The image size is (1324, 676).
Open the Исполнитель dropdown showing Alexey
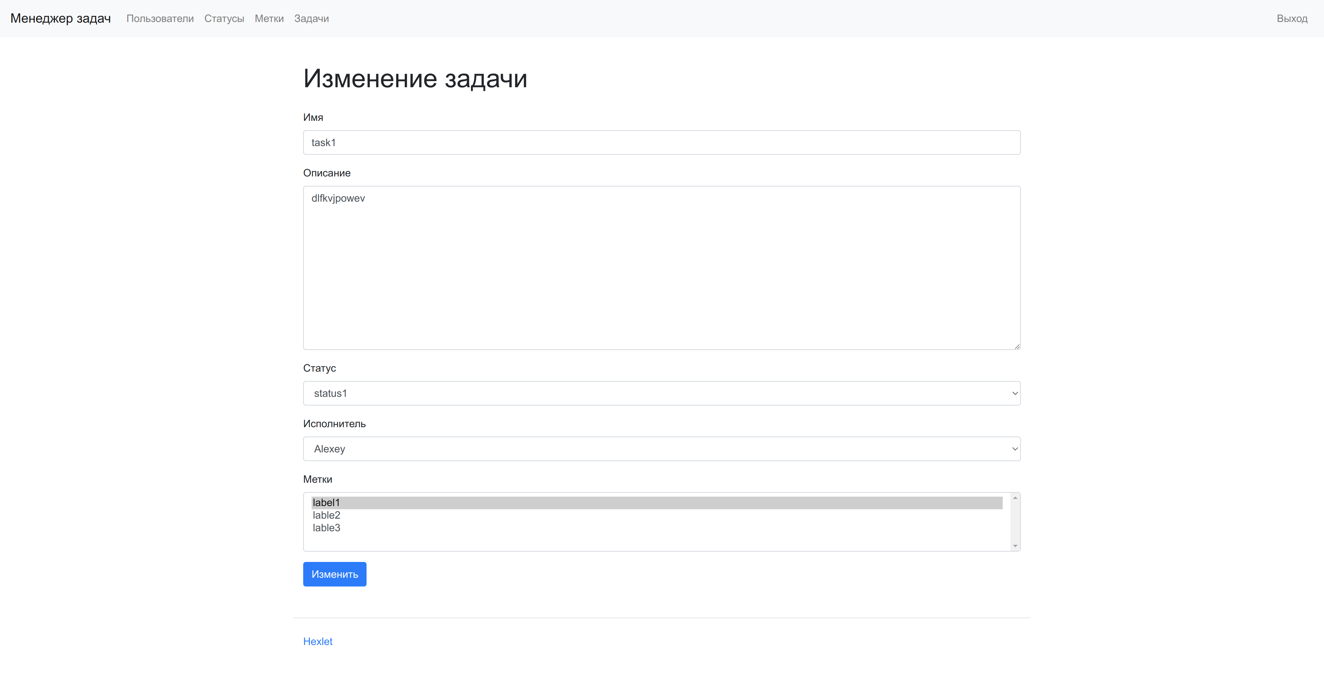pos(661,449)
